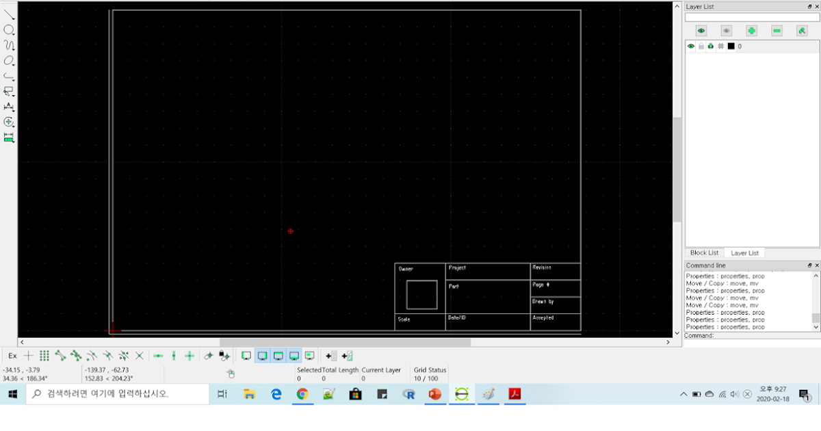Click scroll-left arrow of canvas scrollbar
This screenshot has width=821, height=431.
coord(21,342)
